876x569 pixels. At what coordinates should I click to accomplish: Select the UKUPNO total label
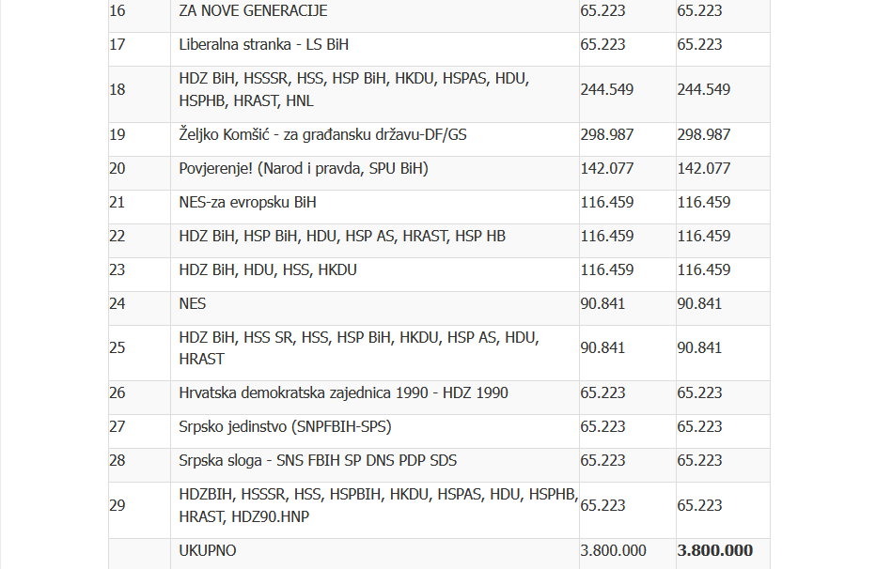pyautogui.click(x=208, y=550)
